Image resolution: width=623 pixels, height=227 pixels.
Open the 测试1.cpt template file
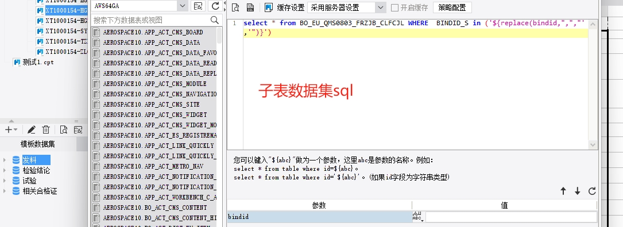click(x=38, y=62)
